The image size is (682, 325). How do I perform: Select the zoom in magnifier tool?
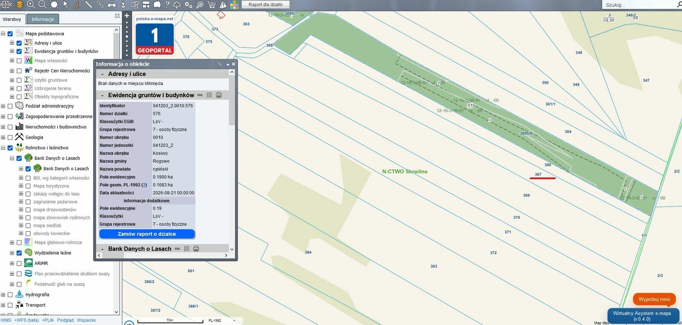(31, 5)
